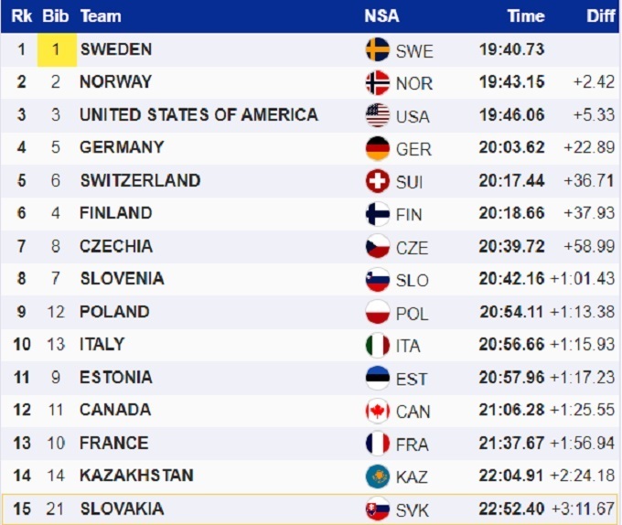Open the UNITED STATES OF AMERICA team

[198, 114]
